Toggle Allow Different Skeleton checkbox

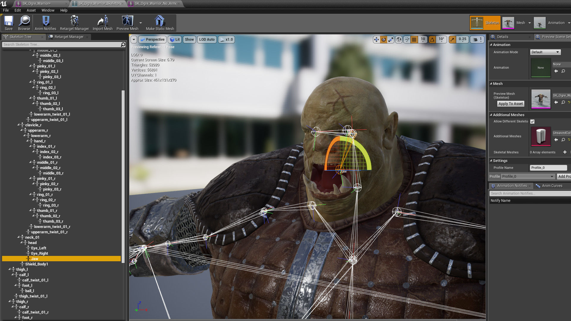[532, 122]
